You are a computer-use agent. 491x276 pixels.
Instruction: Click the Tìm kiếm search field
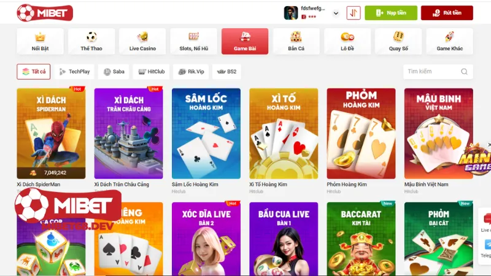click(438, 72)
